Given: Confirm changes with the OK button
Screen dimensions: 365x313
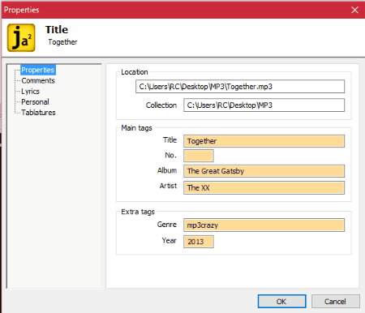Looking at the screenshot, I should pos(282,302).
